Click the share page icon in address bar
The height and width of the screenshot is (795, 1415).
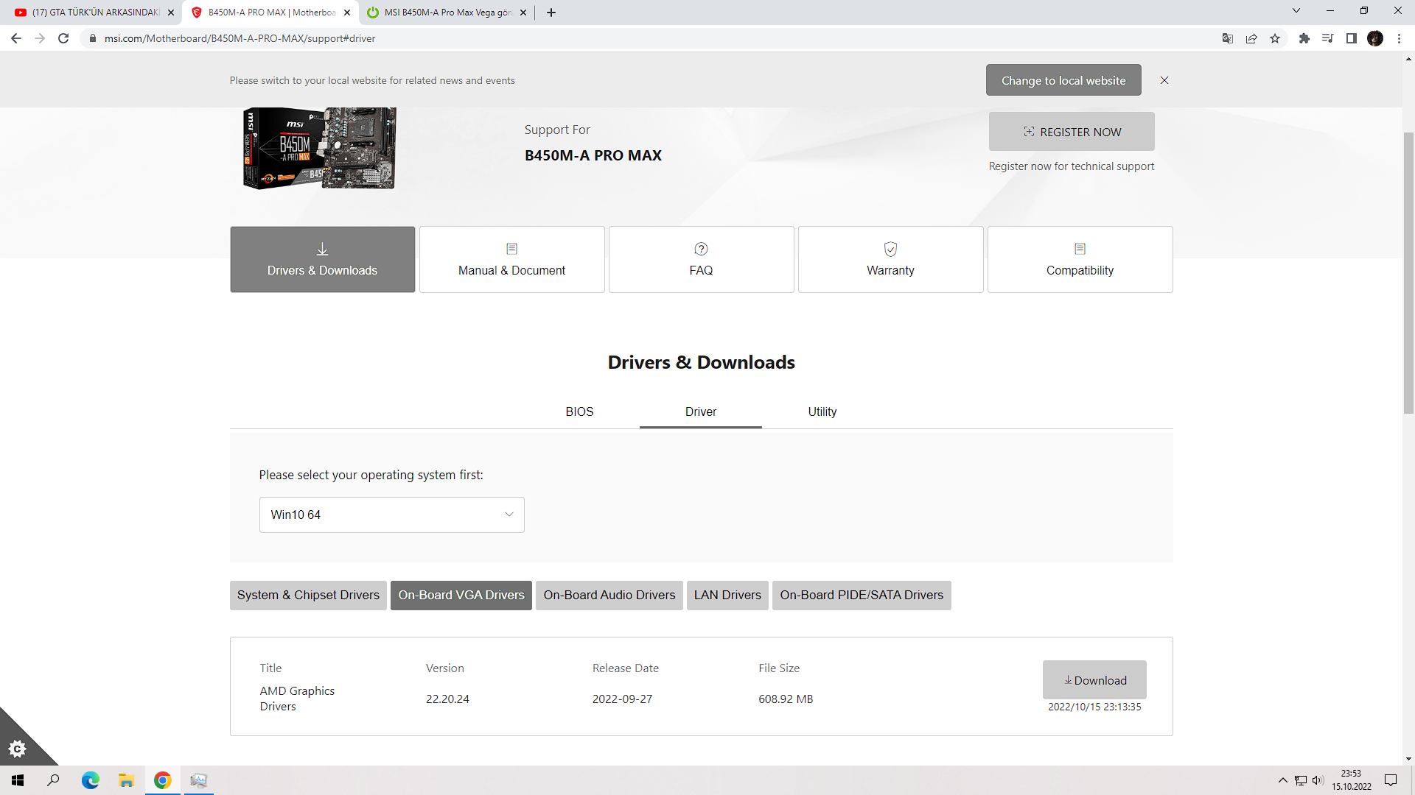(x=1251, y=38)
